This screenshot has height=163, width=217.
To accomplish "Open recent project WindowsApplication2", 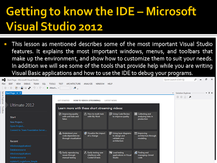I will coord(20,146).
